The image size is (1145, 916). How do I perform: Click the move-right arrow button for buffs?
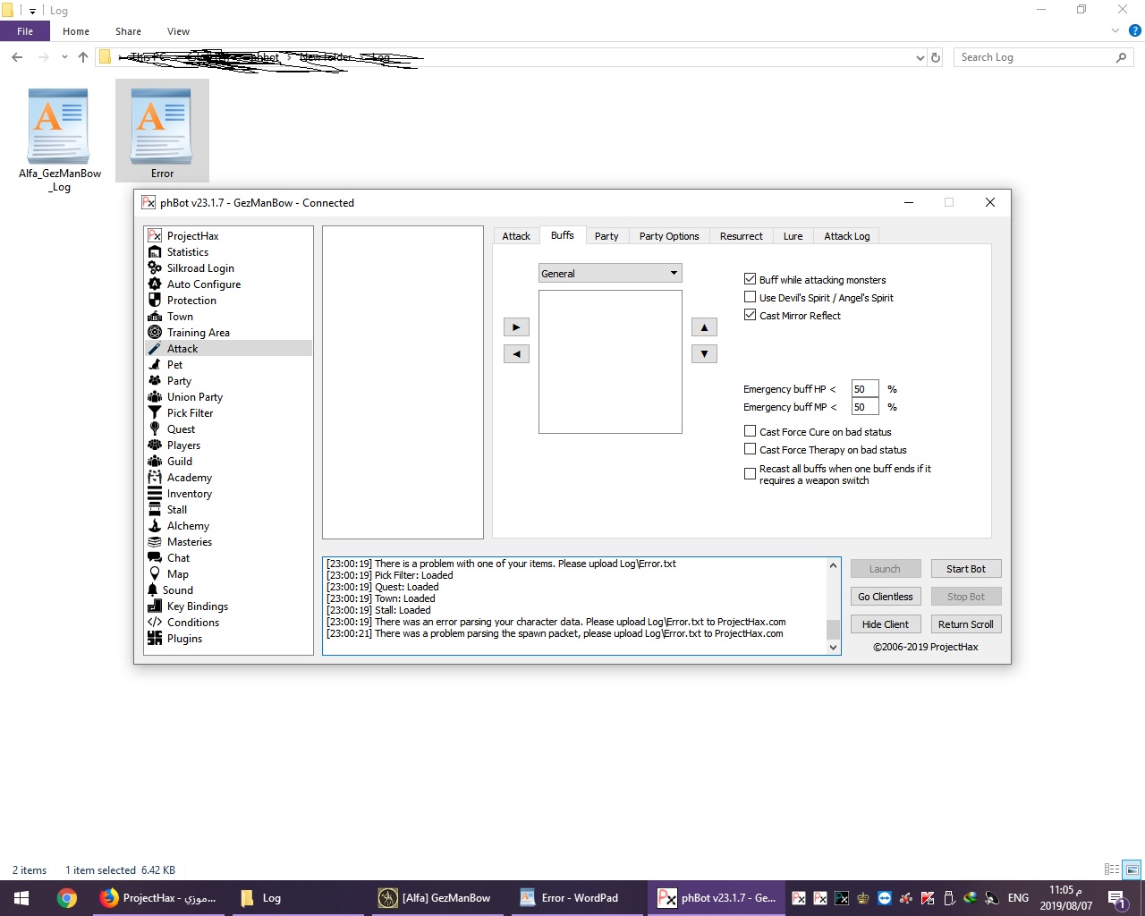pos(516,327)
